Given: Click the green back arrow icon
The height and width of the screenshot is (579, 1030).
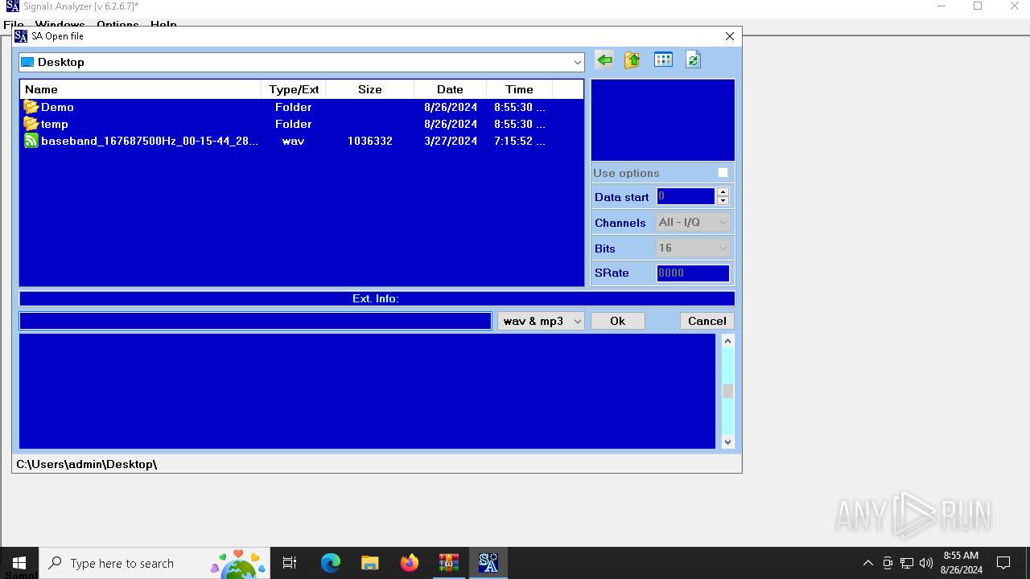Looking at the screenshot, I should 604,60.
